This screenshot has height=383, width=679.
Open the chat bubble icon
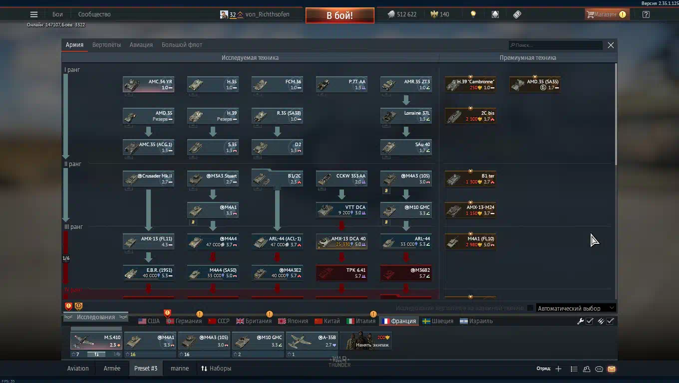[x=599, y=369]
